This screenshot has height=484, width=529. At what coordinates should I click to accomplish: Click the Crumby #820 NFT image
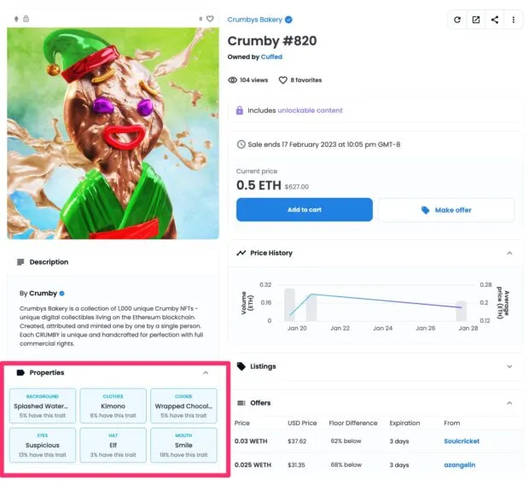[x=113, y=133]
